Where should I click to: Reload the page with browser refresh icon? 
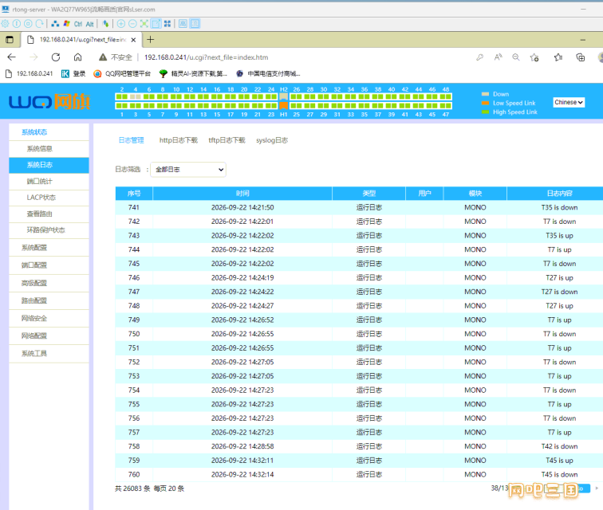click(x=56, y=57)
